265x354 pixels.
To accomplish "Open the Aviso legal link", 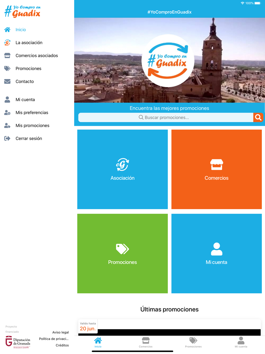I will pyautogui.click(x=60, y=332).
